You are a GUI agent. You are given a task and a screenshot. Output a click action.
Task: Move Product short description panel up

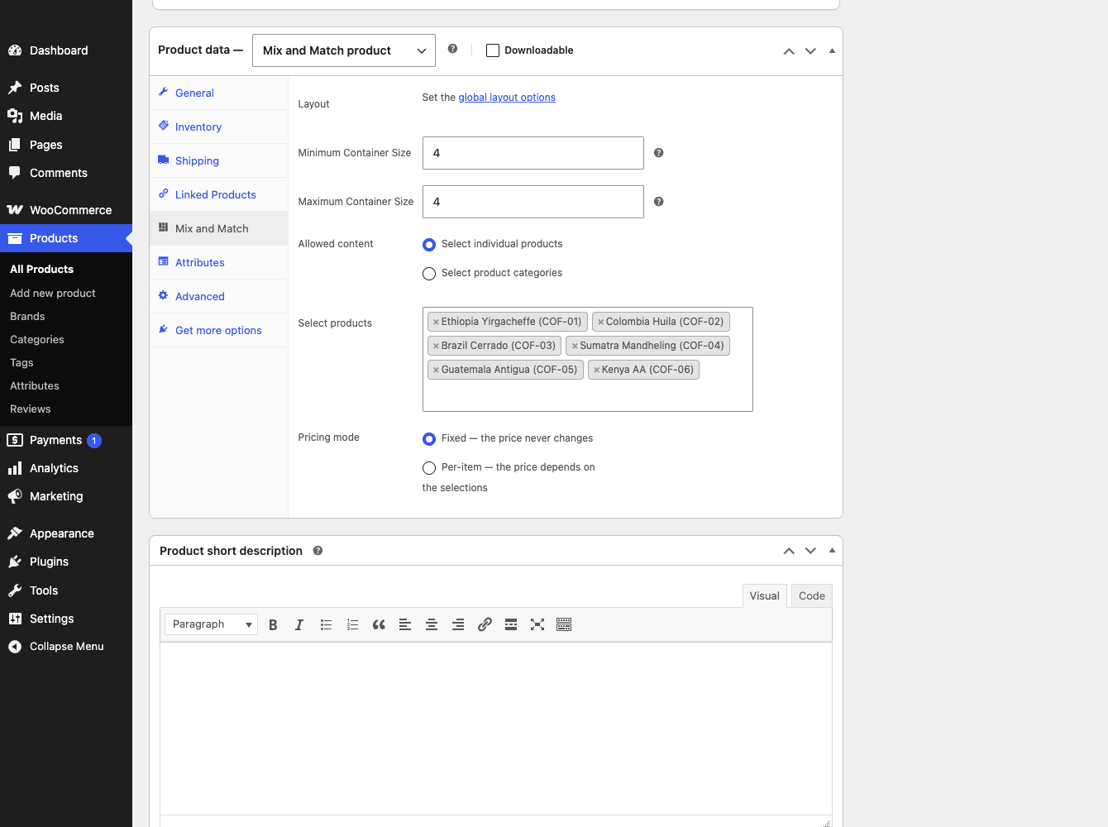(789, 551)
